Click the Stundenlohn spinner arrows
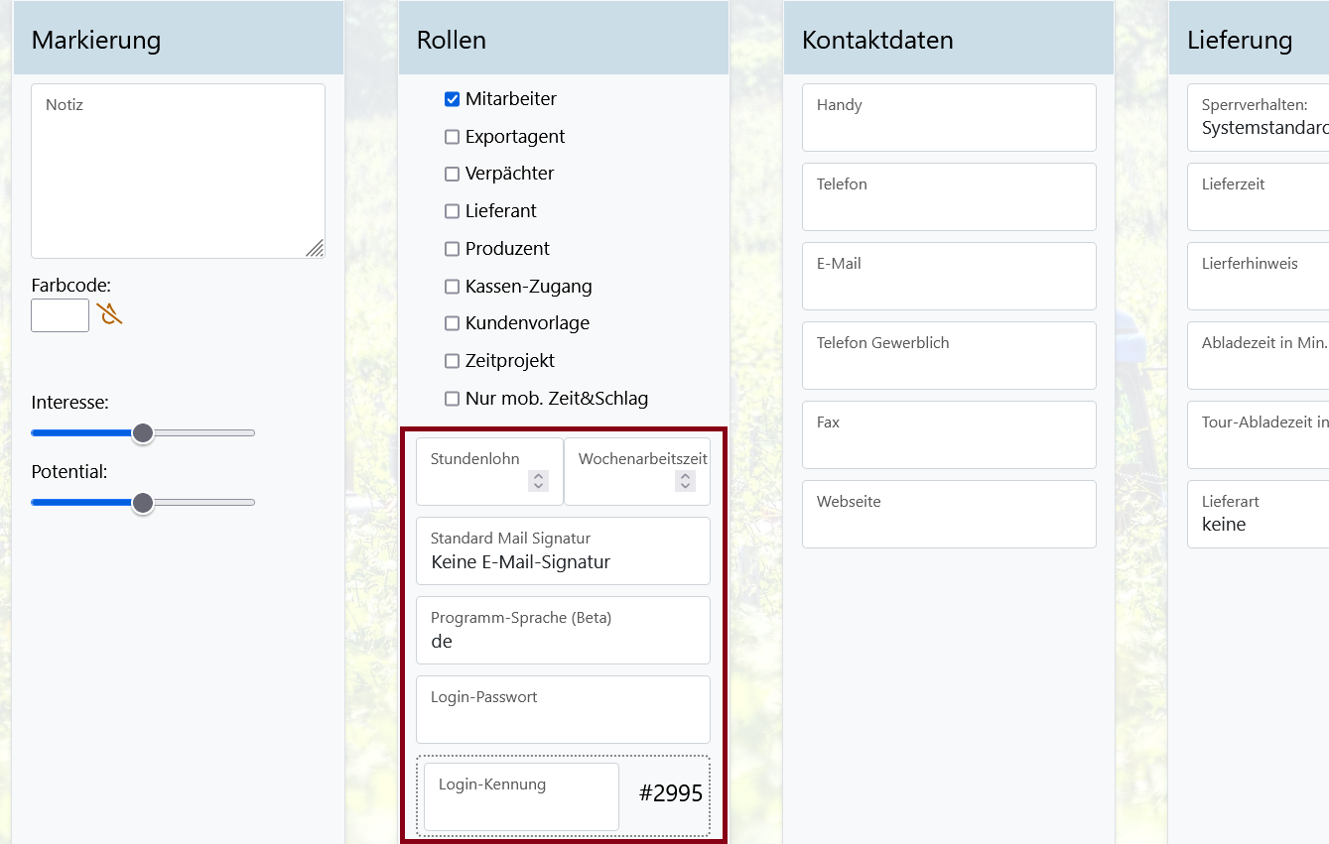Viewport: 1329px width, 844px height. (x=539, y=481)
